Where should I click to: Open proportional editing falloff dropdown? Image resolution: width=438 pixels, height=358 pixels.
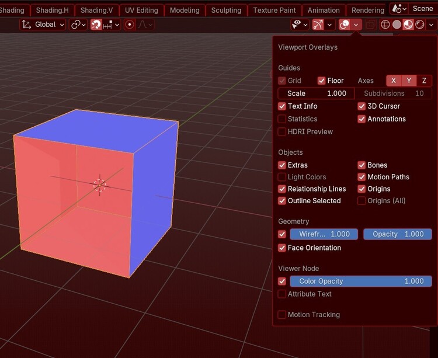coord(145,25)
